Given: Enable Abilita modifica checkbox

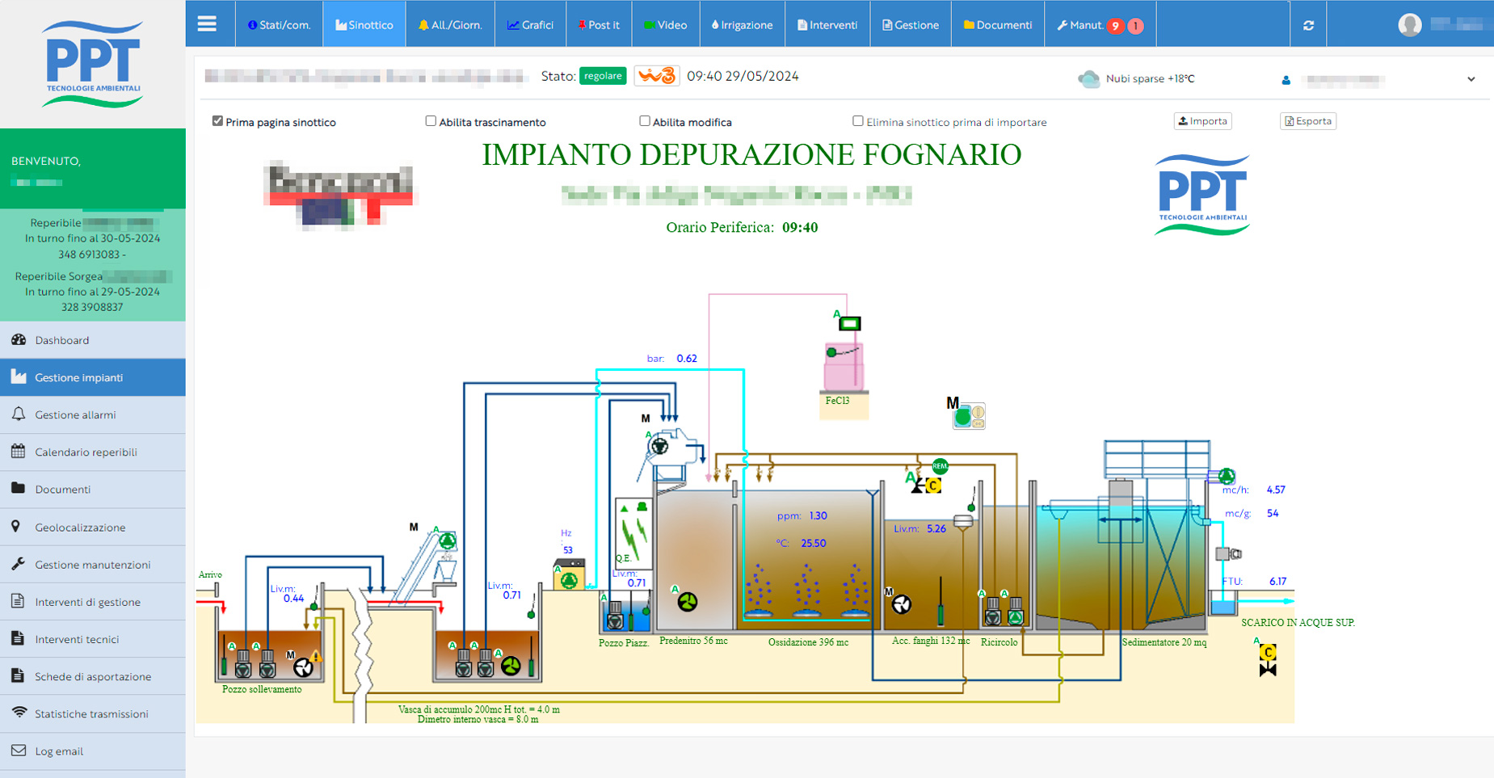Looking at the screenshot, I should [x=644, y=121].
